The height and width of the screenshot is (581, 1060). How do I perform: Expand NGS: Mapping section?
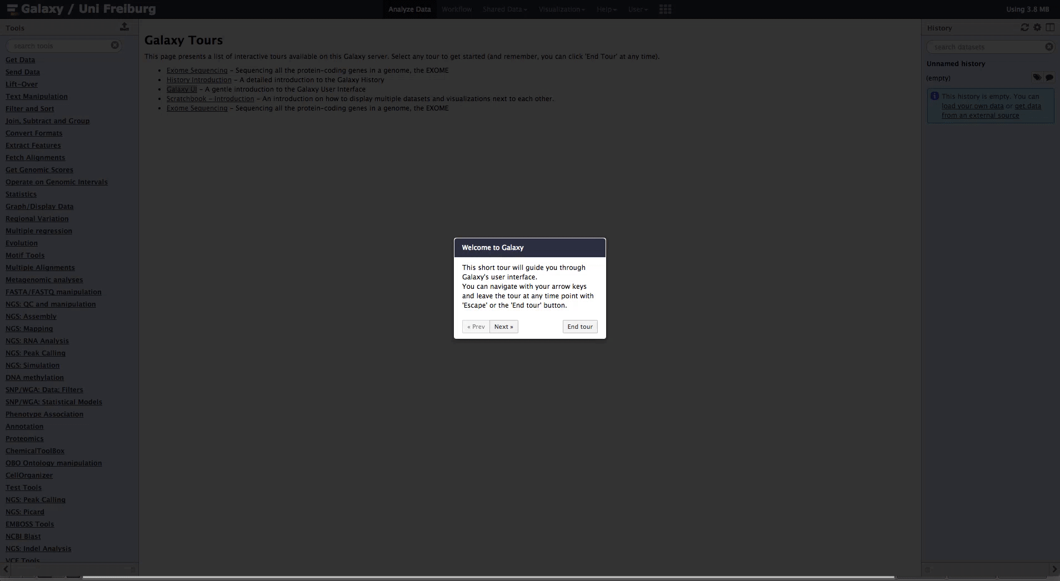coord(29,329)
